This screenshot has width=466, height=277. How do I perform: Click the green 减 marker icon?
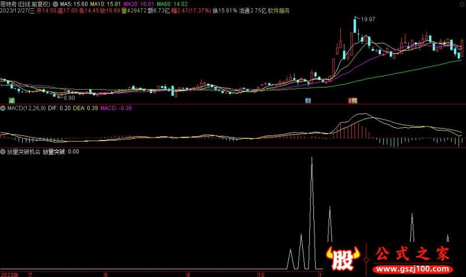click(x=12, y=100)
